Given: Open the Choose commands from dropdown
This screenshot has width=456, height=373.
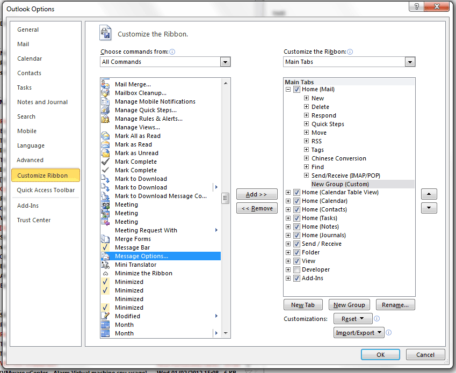Looking at the screenshot, I should click(x=225, y=62).
